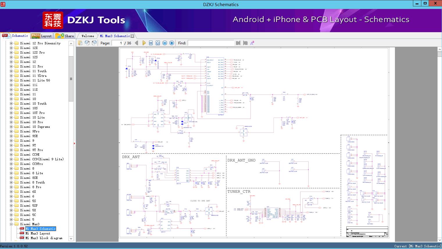Expand the Xiaomi 11 Ultra folder
This screenshot has height=249, width=442.
pos(11,76)
